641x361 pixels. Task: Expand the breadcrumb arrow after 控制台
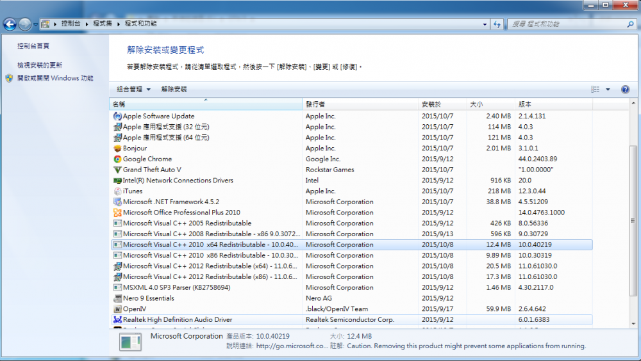(x=87, y=24)
